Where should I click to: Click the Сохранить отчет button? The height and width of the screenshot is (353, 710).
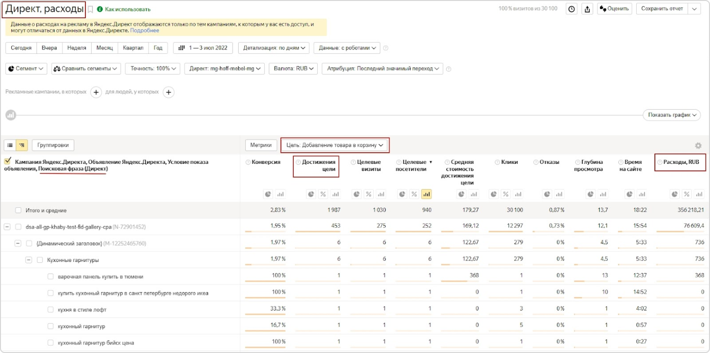pos(662,9)
